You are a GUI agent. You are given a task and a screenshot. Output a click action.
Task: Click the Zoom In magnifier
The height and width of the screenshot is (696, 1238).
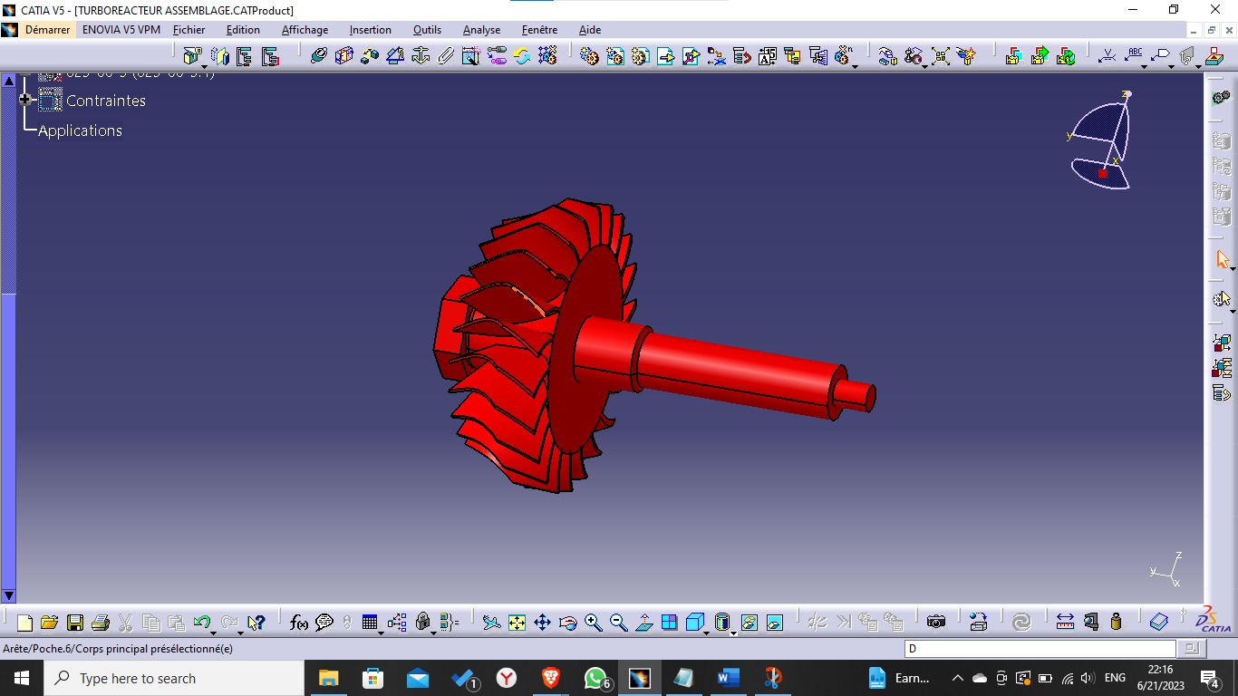[x=594, y=623]
